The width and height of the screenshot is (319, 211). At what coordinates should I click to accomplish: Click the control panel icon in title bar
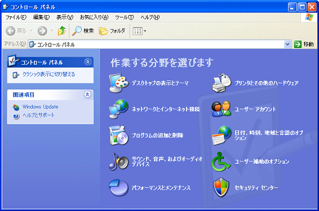(6, 7)
